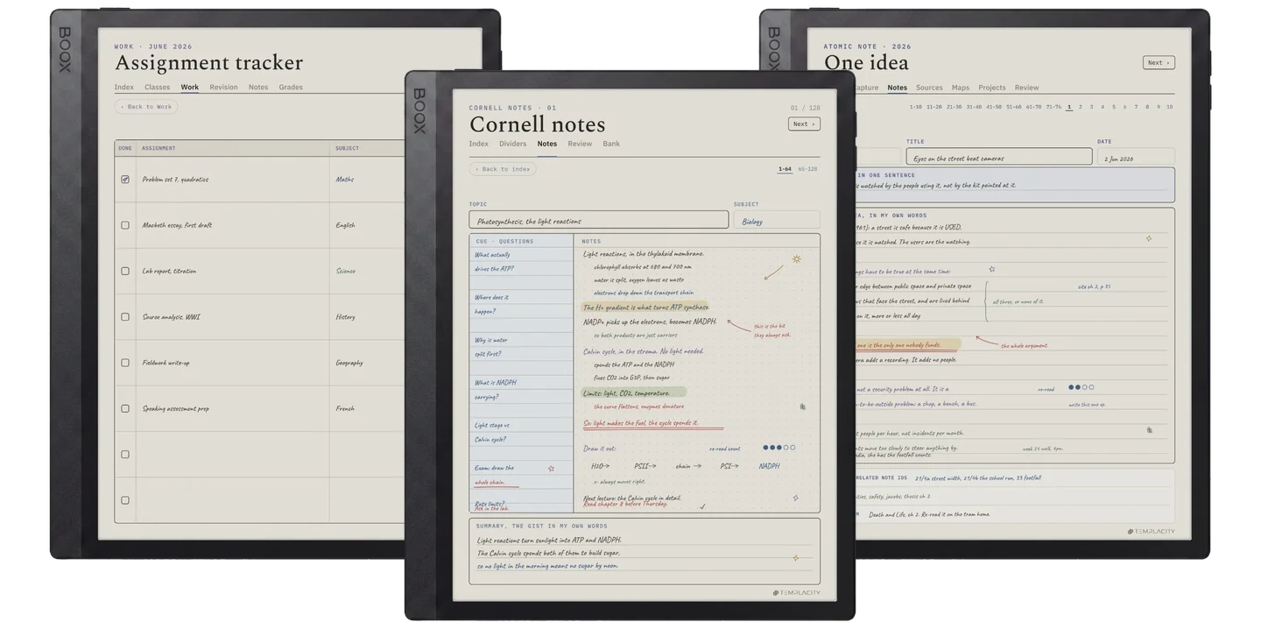
Task: Jump to notes 21-30 range in One idea
Action: (954, 107)
